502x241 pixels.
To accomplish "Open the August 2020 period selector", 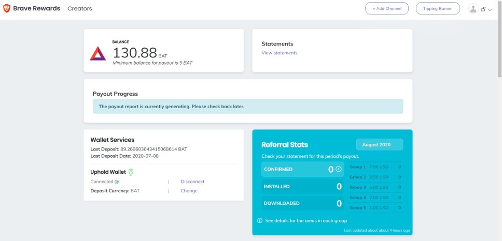I will [380, 145].
